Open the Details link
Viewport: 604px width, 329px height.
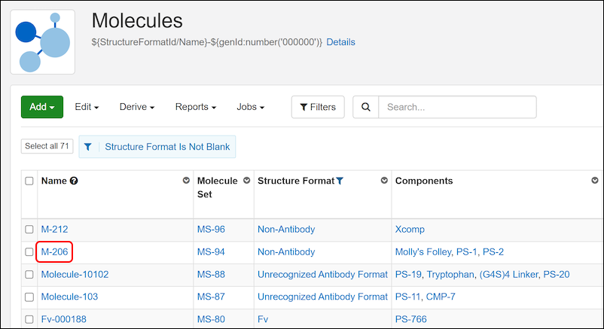click(340, 42)
